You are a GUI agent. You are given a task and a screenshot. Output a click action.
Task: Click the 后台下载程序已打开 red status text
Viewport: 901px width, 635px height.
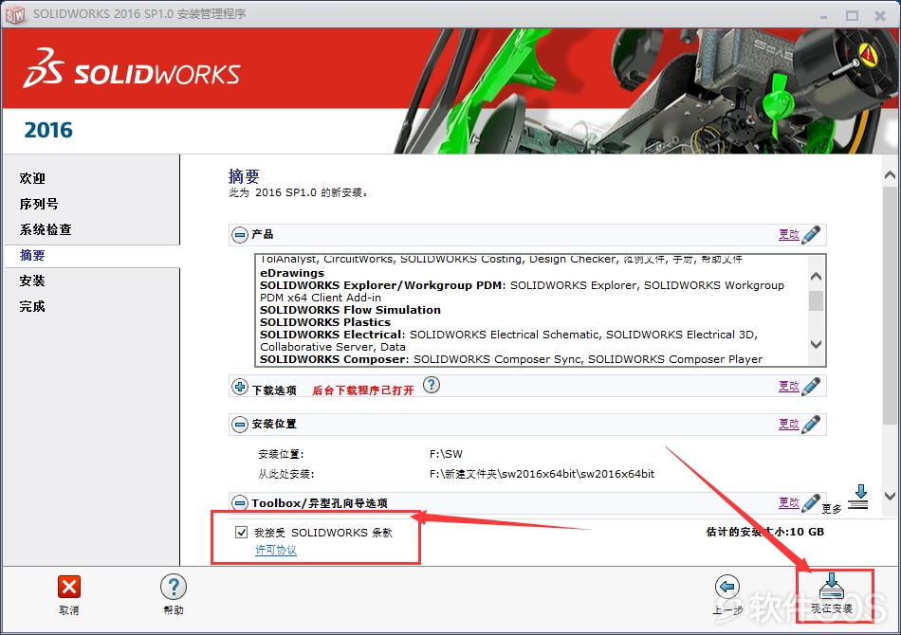click(x=362, y=390)
